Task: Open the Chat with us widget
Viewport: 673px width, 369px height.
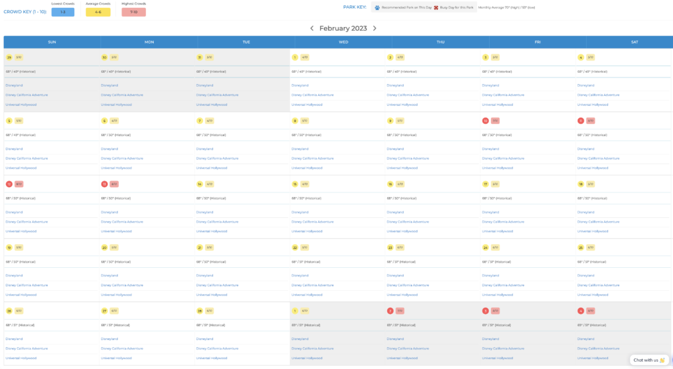Action: pyautogui.click(x=649, y=360)
